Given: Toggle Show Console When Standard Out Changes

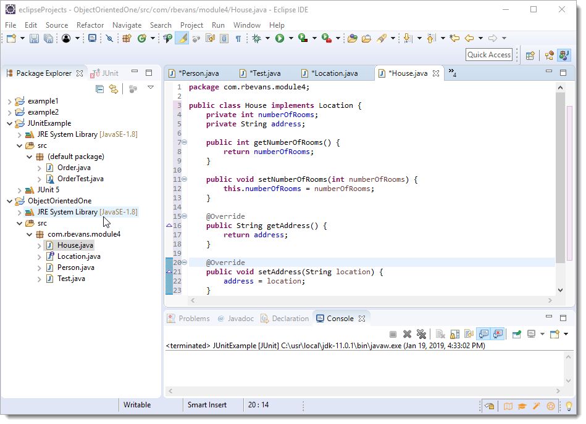Looking at the screenshot, I should tap(483, 334).
